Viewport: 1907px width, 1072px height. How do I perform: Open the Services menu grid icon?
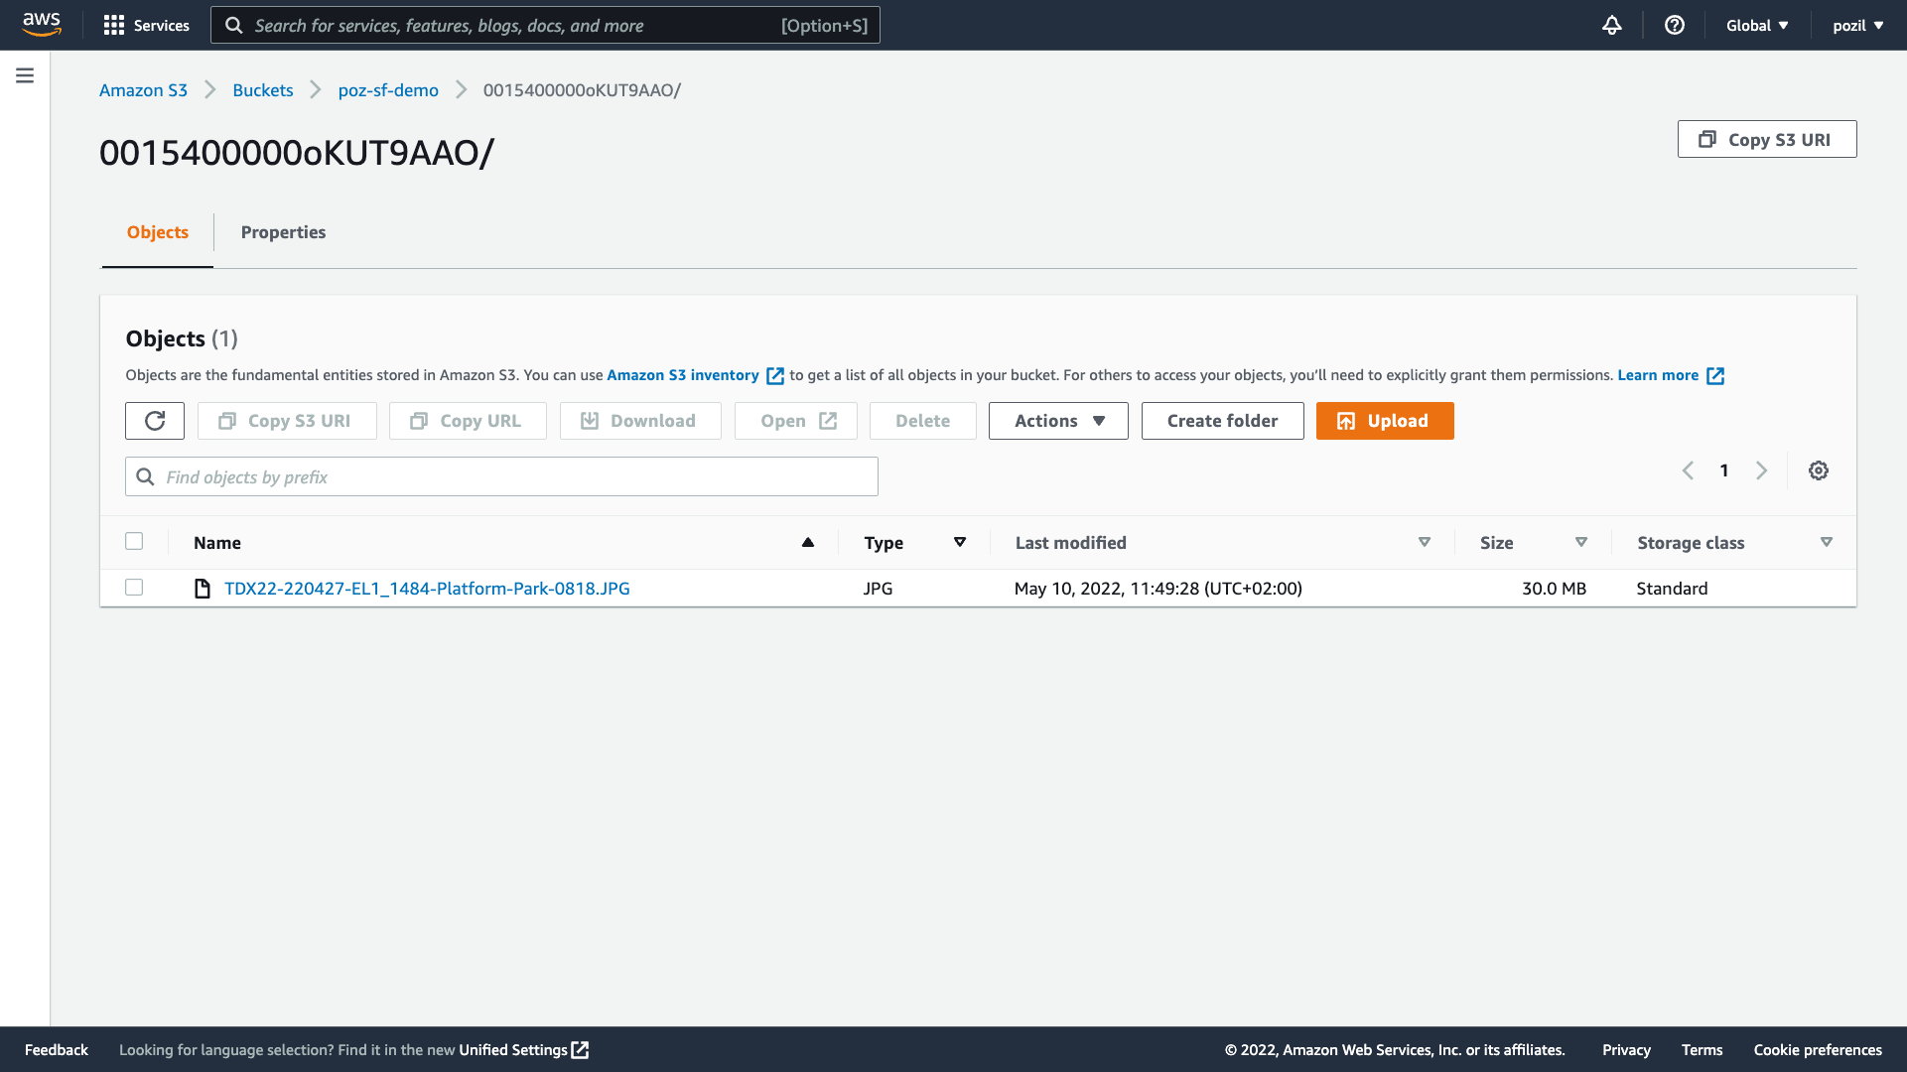(114, 25)
